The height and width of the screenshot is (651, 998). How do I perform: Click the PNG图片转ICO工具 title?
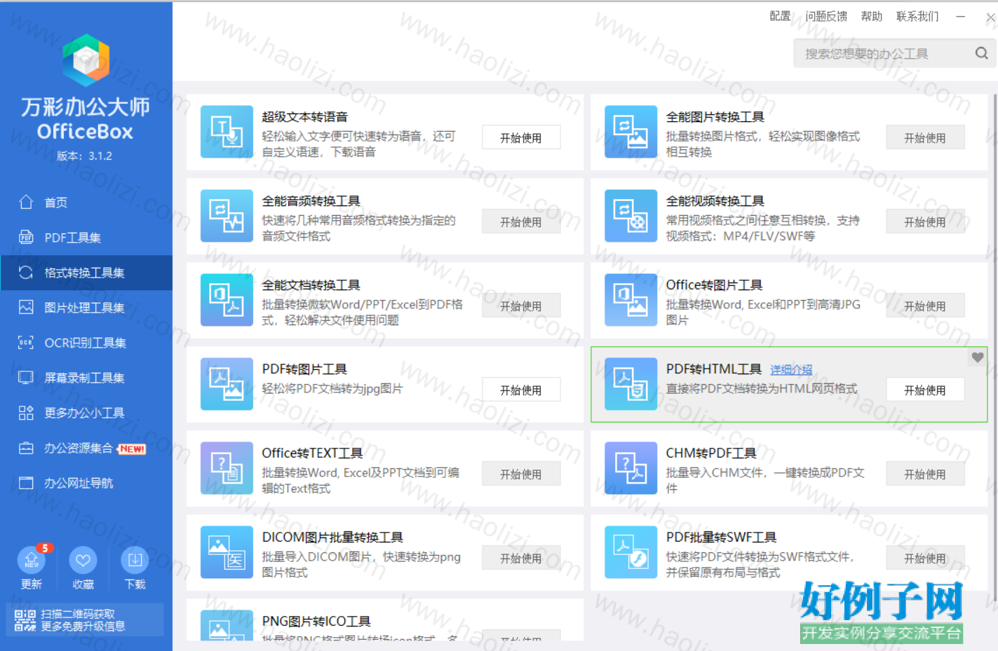316,621
